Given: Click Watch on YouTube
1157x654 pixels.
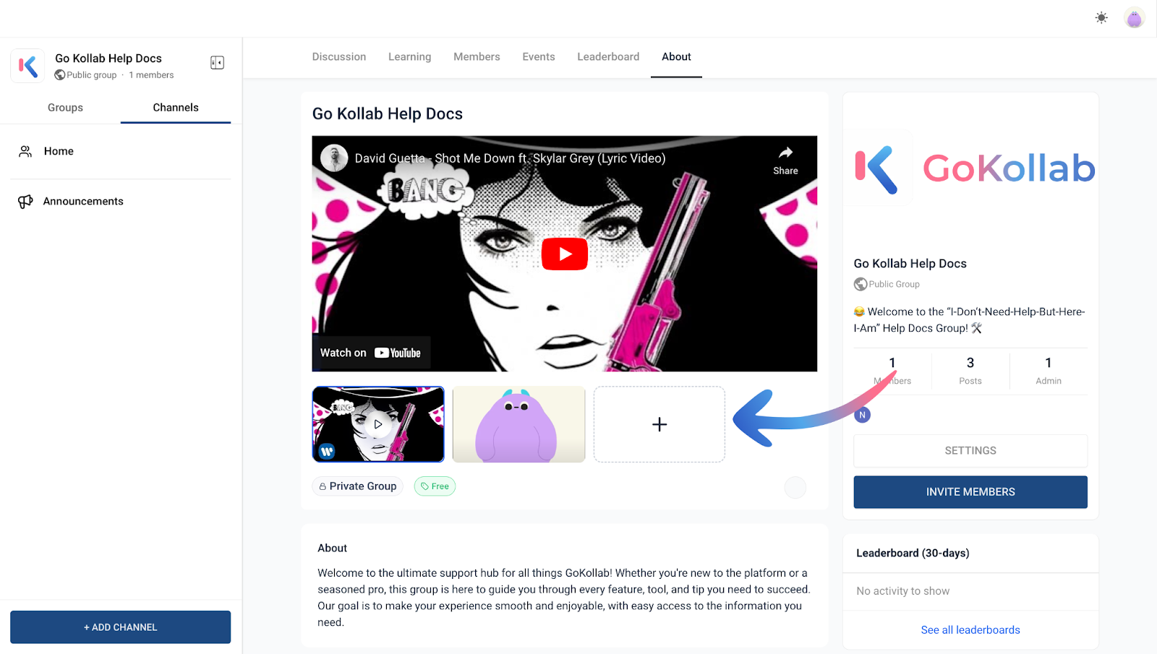Looking at the screenshot, I should tap(371, 353).
